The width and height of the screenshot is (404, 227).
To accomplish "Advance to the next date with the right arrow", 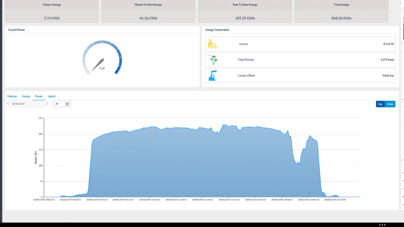I will tap(48, 104).
